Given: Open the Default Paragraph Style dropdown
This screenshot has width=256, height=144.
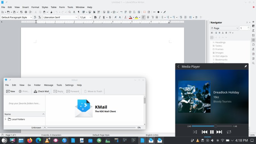Looking at the screenshot, I should click(x=31, y=17).
